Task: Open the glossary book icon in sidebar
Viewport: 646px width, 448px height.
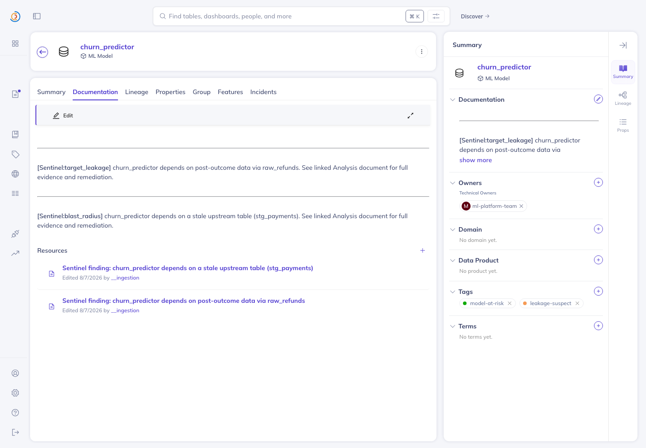Action: [15, 134]
